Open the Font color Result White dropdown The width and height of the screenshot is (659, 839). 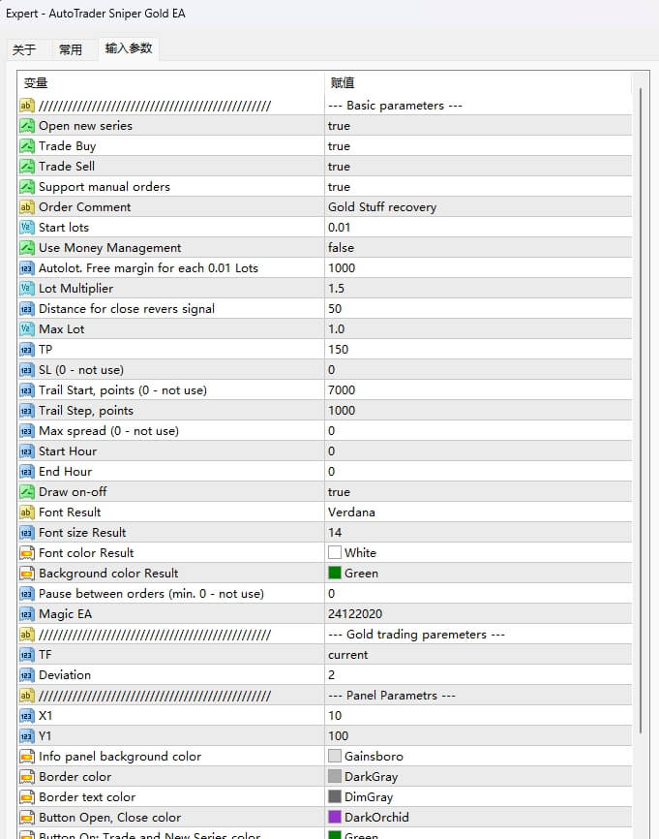click(478, 553)
